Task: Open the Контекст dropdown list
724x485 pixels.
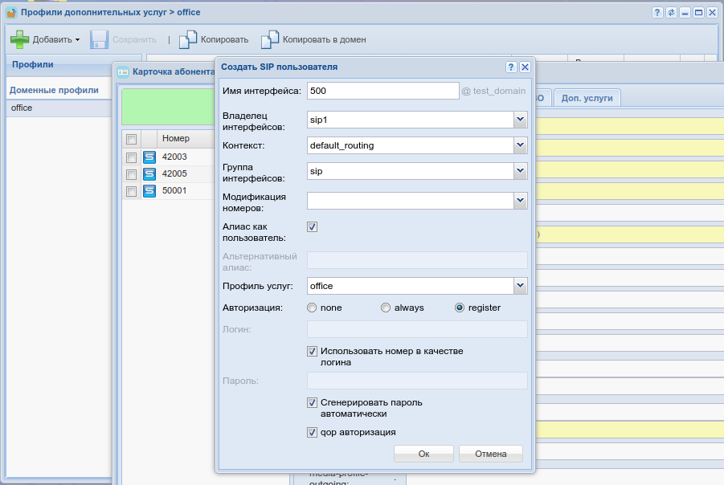Action: (x=520, y=145)
